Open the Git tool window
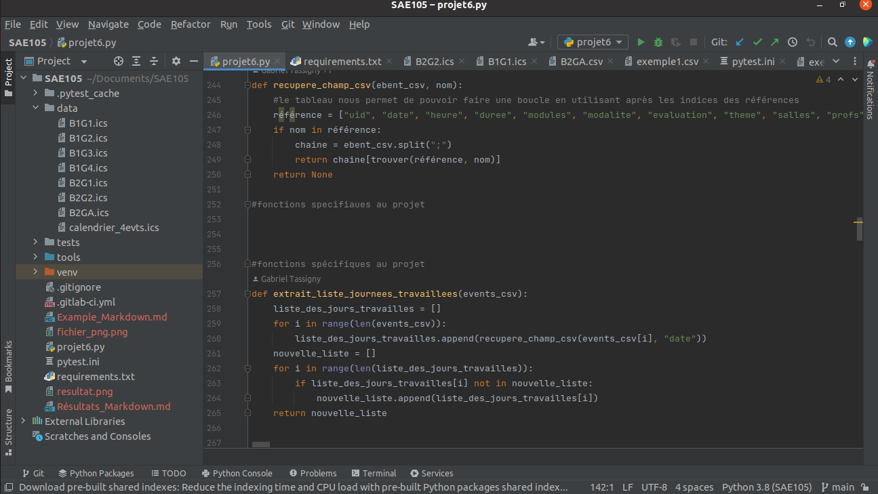This screenshot has width=878, height=494. (33, 474)
